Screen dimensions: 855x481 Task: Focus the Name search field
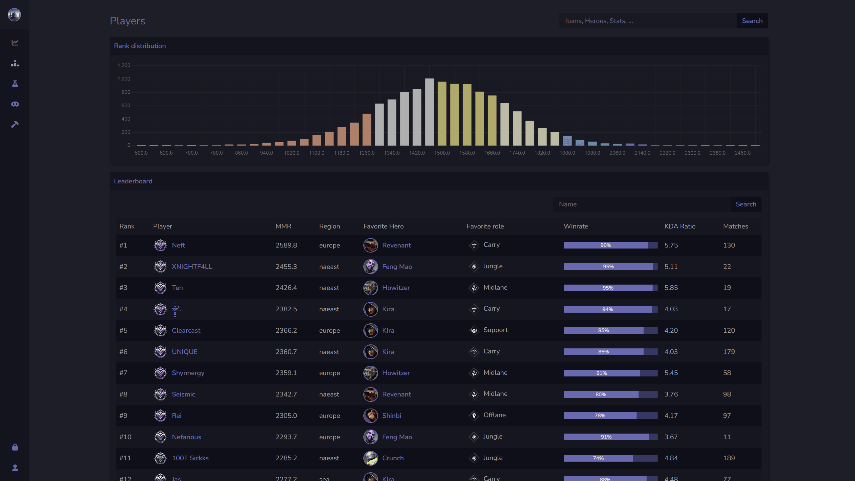pos(641,204)
